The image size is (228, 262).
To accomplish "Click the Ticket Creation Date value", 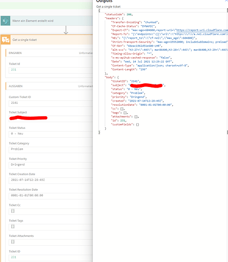I will tap(28, 180).
